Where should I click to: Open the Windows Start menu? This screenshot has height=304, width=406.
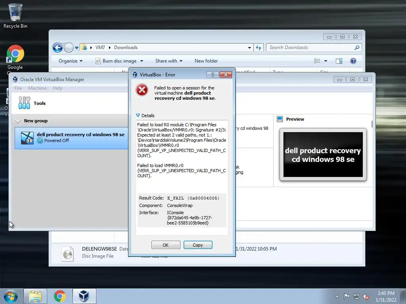11,296
